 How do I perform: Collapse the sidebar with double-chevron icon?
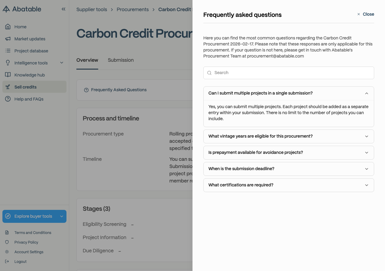[x=63, y=9]
